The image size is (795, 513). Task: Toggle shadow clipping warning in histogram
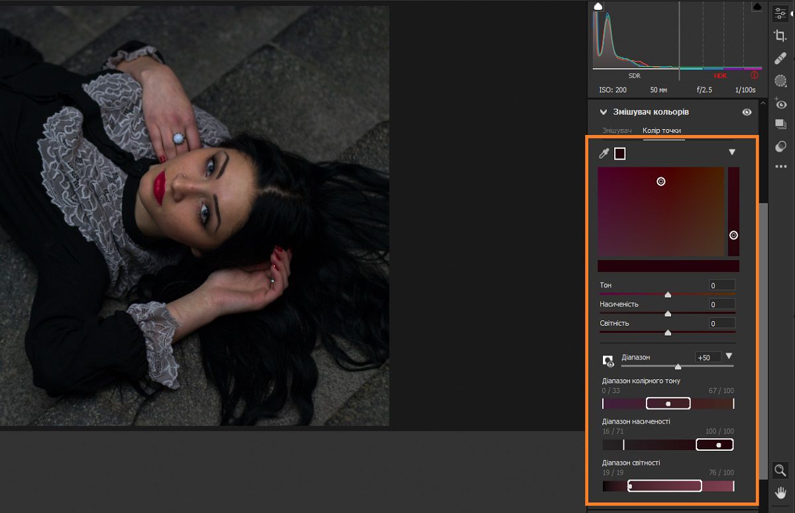pyautogui.click(x=598, y=7)
